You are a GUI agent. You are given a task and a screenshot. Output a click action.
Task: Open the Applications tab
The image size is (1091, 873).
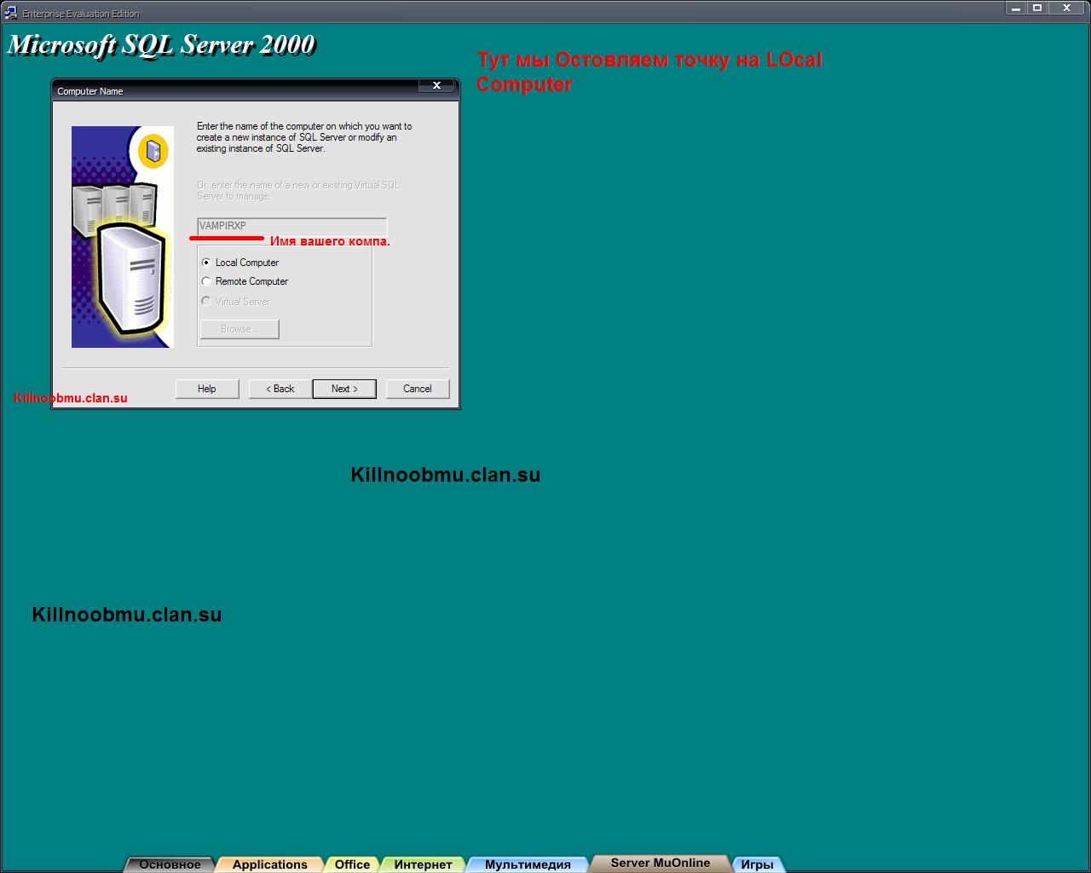pos(269,864)
